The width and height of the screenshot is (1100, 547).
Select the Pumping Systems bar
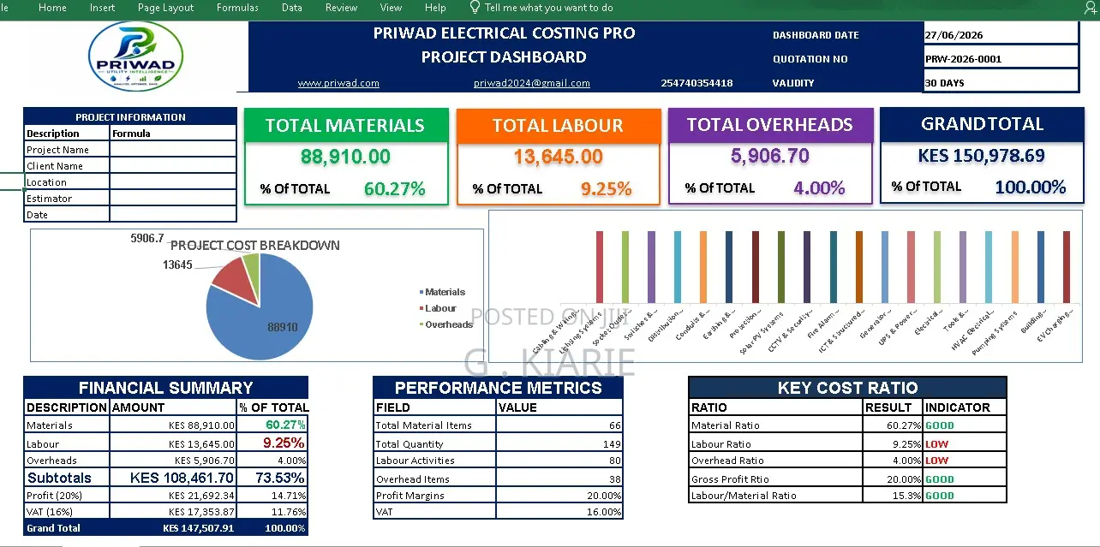pos(1014,266)
